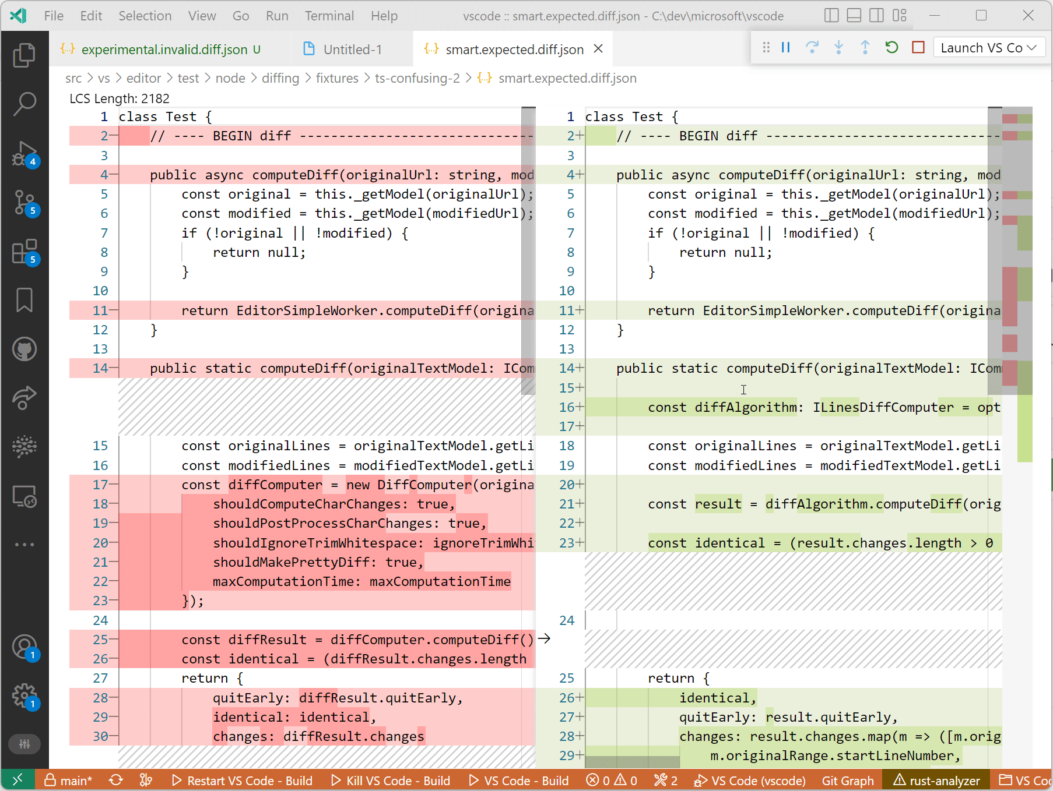Viewport: 1053px width, 791px height.
Task: Toggle the Primary Side Bar layout icon
Action: 831,16
